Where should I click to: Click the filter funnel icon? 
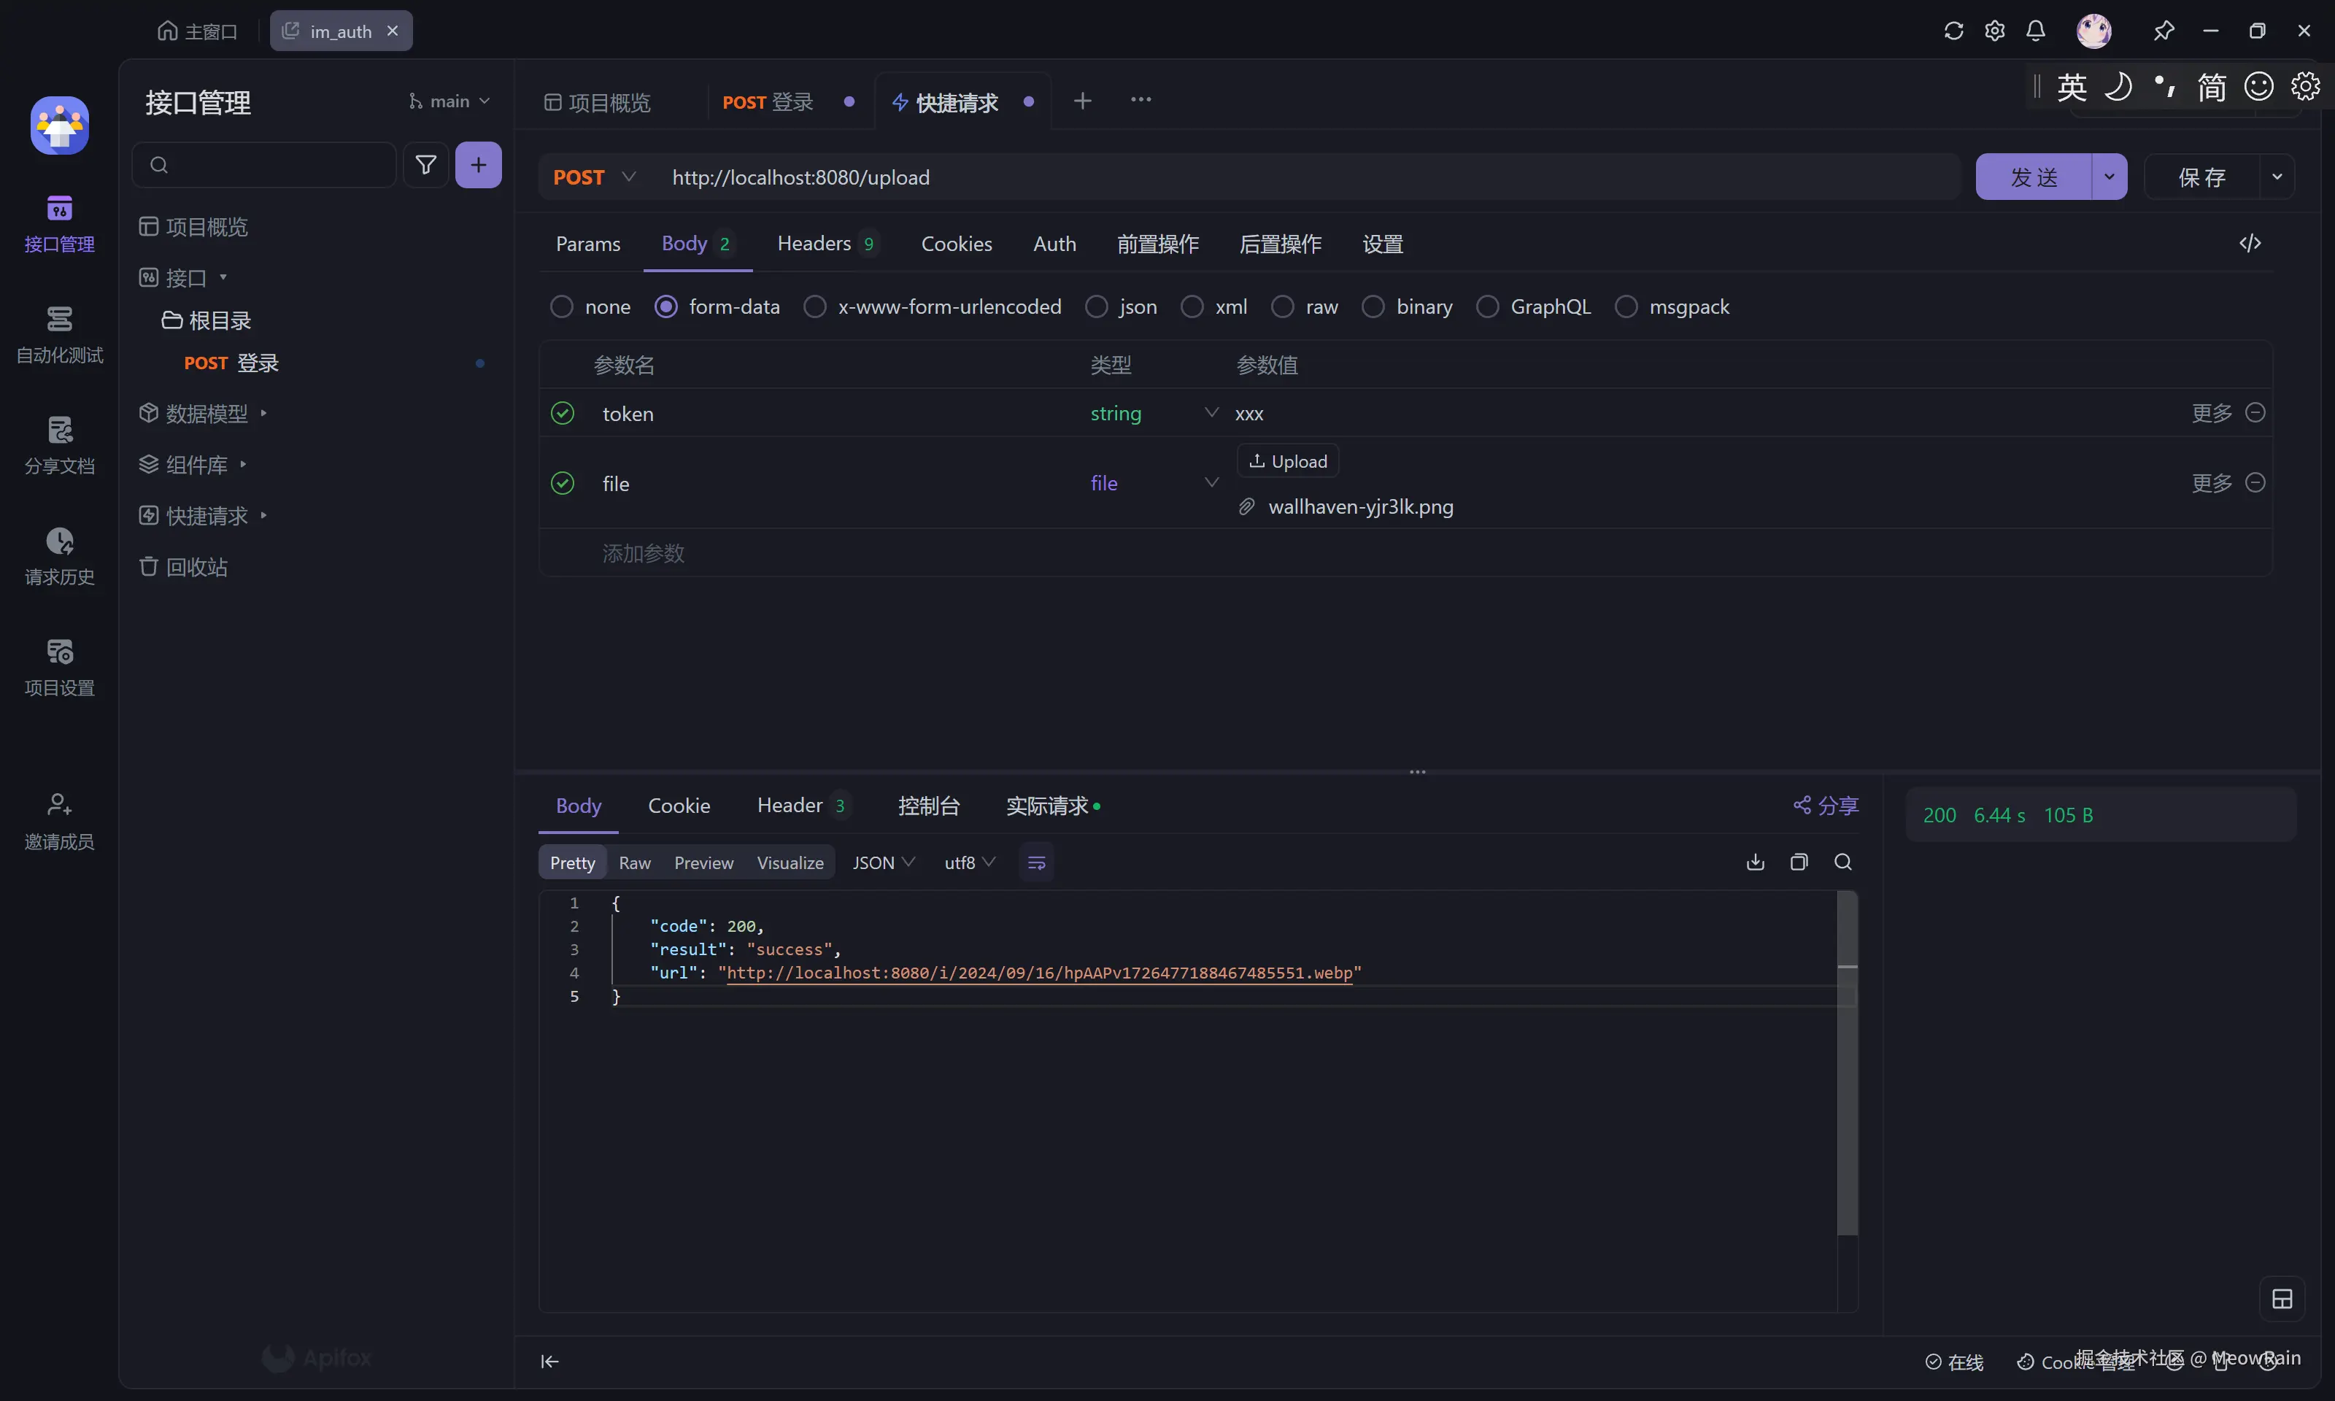click(425, 165)
